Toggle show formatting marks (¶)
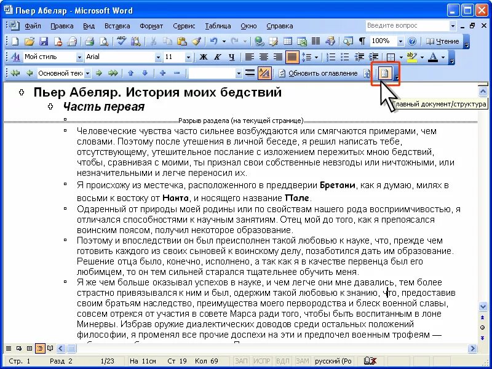This screenshot has width=492, height=369. point(362,41)
